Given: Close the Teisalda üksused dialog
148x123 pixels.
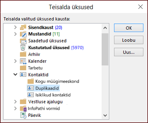Looking at the screenshot, I should click(x=141, y=7).
